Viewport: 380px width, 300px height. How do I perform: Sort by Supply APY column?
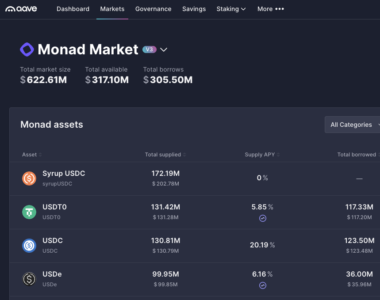262,155
